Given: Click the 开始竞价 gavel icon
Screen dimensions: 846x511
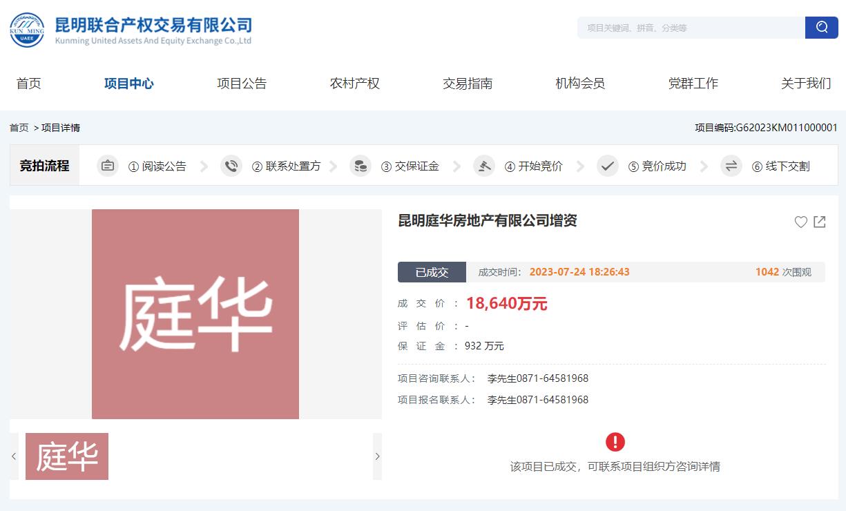Looking at the screenshot, I should [484, 166].
